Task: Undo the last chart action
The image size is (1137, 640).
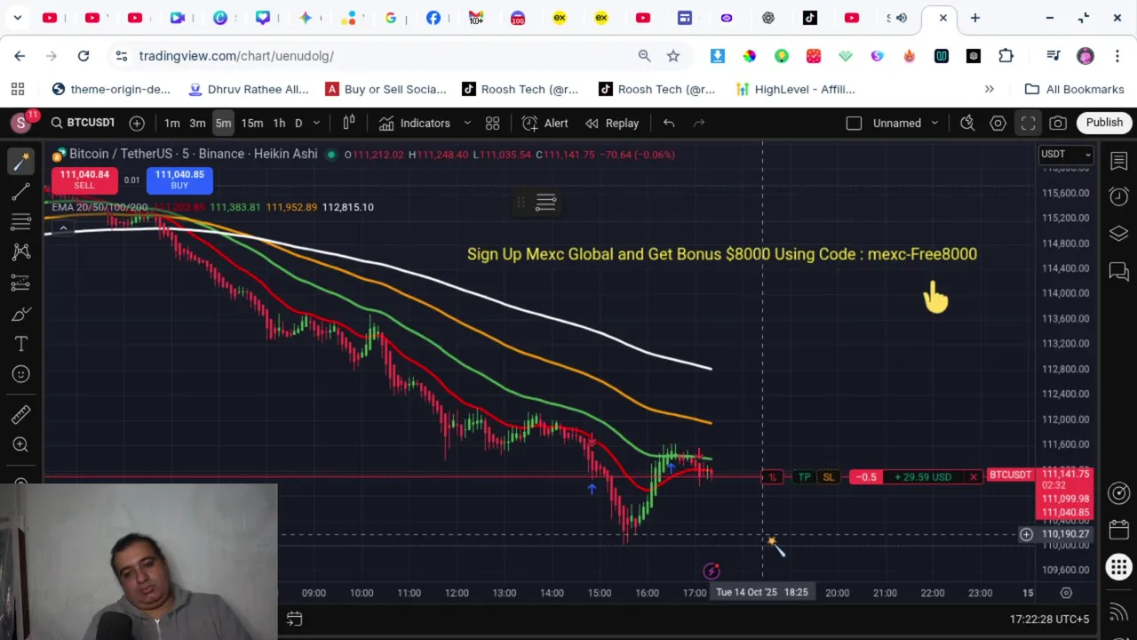Action: pos(669,123)
